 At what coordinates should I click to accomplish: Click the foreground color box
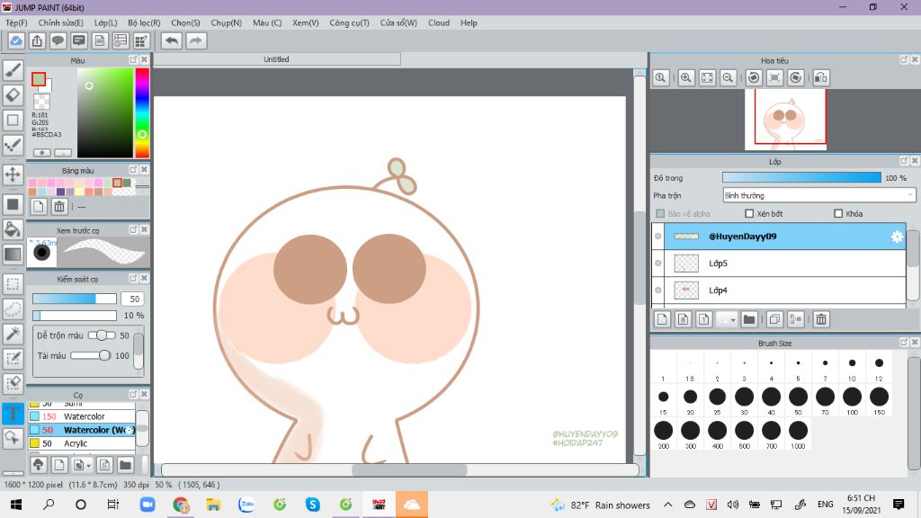point(38,79)
